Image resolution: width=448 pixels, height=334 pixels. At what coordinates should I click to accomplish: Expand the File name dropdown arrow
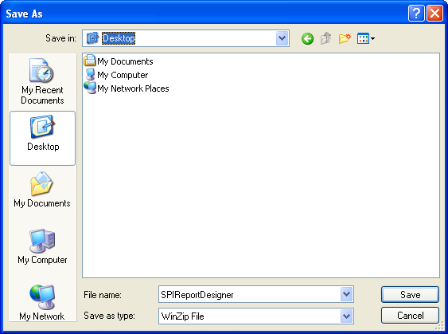click(x=347, y=294)
